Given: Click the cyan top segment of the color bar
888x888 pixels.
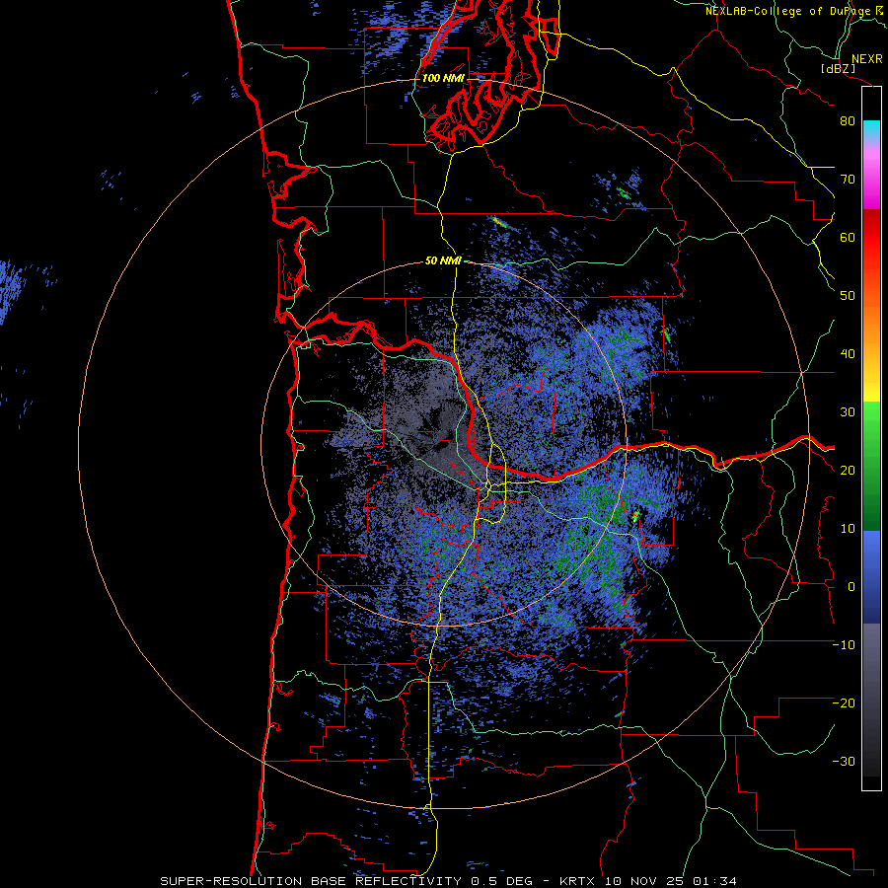Looking at the screenshot, I should [x=871, y=128].
